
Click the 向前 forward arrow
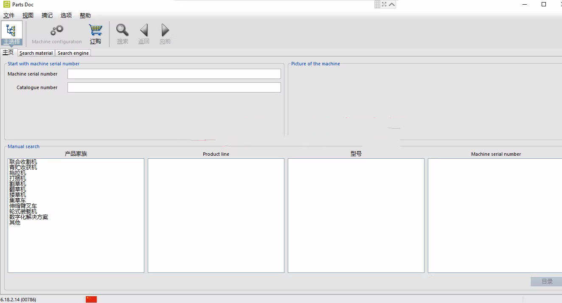click(165, 30)
